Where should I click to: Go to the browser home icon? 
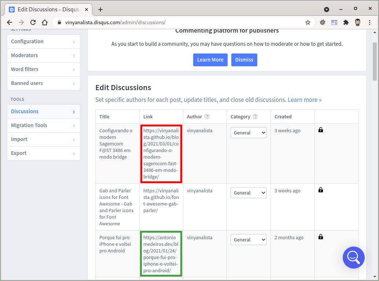point(45,22)
